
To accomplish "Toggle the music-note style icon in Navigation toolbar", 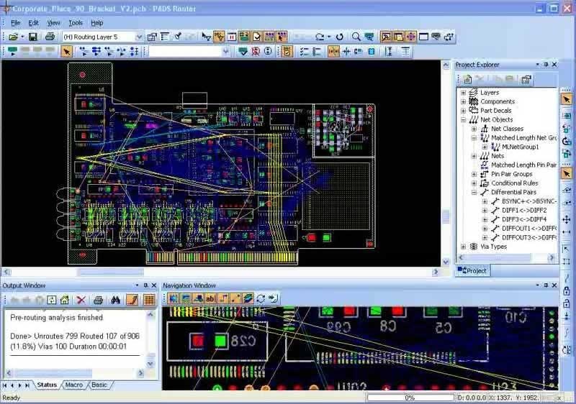I will coord(223,299).
